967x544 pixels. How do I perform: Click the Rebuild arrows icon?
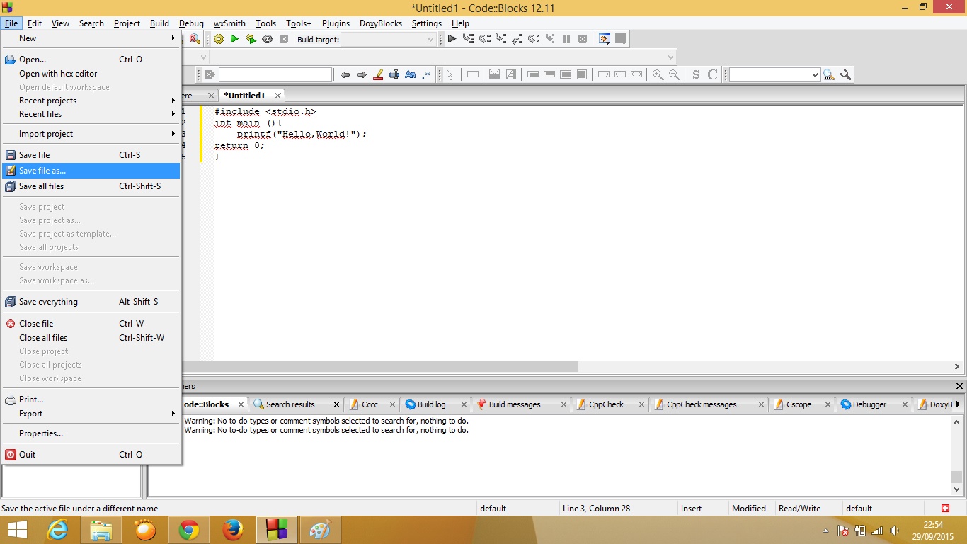pyautogui.click(x=268, y=40)
